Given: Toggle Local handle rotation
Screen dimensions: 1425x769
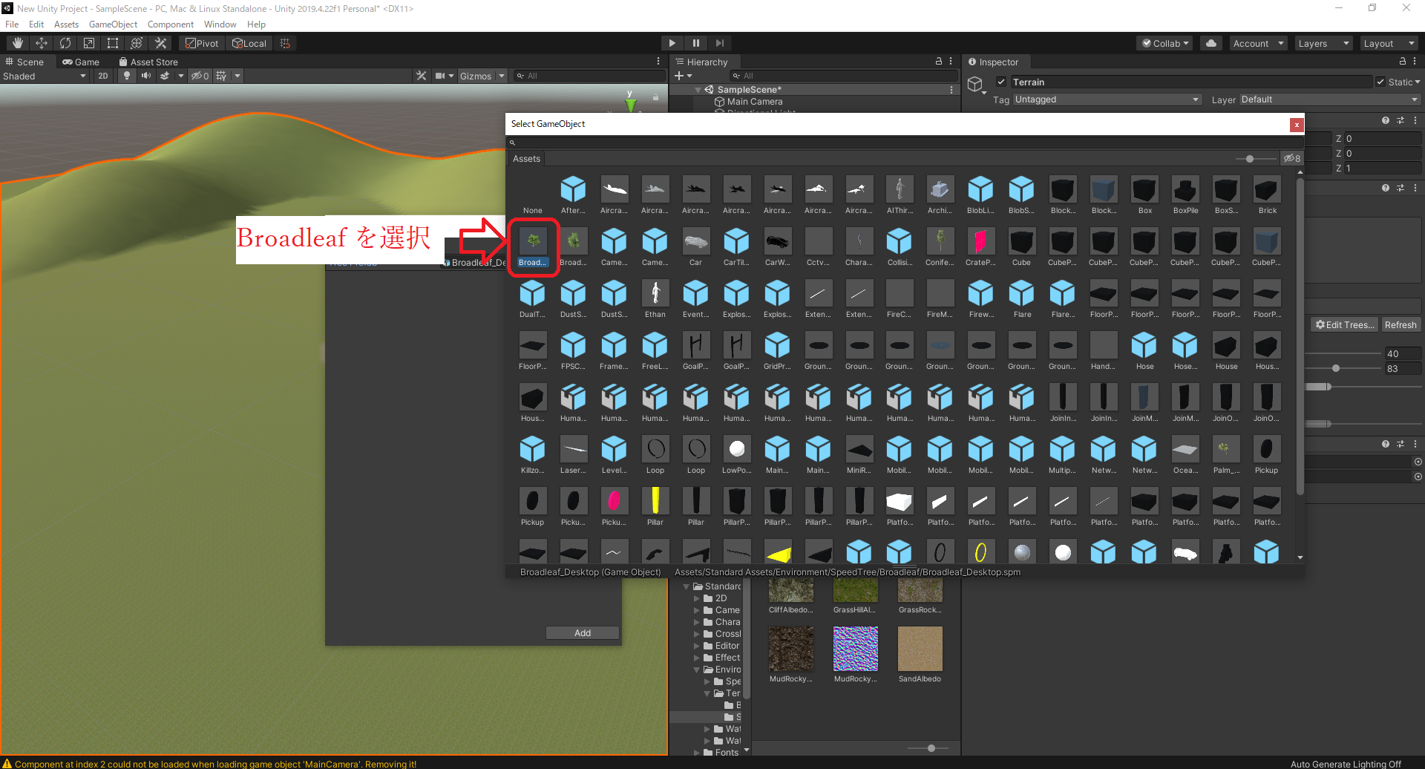Looking at the screenshot, I should (x=249, y=43).
